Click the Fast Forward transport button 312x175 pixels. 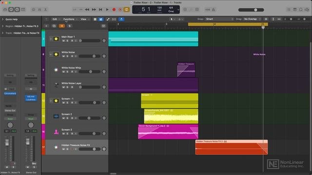[x=94, y=10]
